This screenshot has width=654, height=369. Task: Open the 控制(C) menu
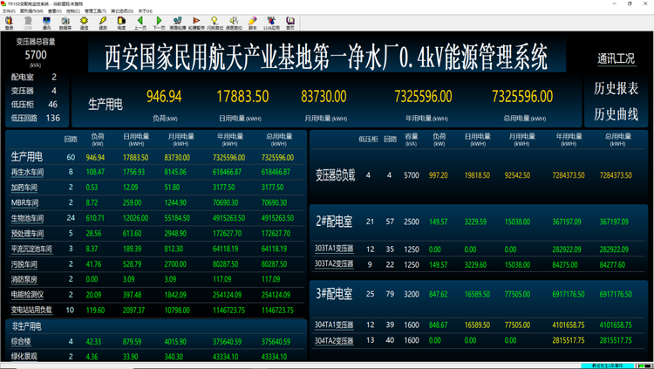(x=73, y=10)
